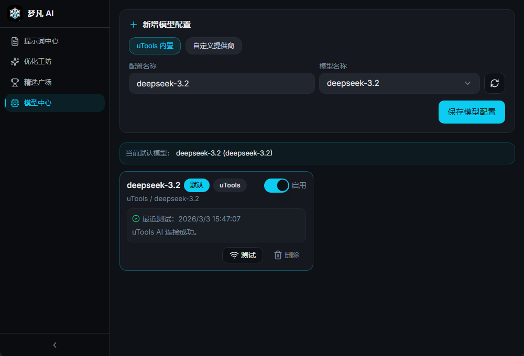Click the uTools badge on the model card
This screenshot has height=356, width=524.
point(230,185)
